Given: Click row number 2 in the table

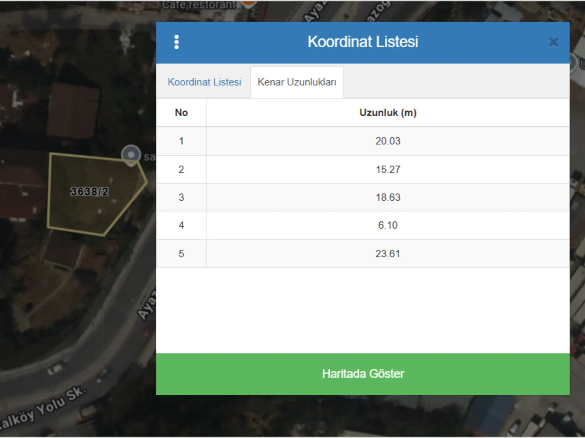Looking at the screenshot, I should [181, 169].
